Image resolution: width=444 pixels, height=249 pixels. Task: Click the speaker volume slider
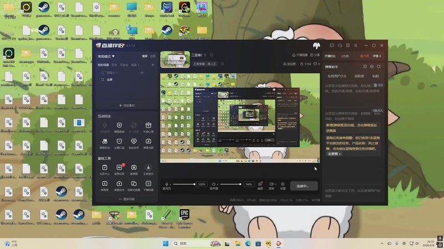(230, 184)
